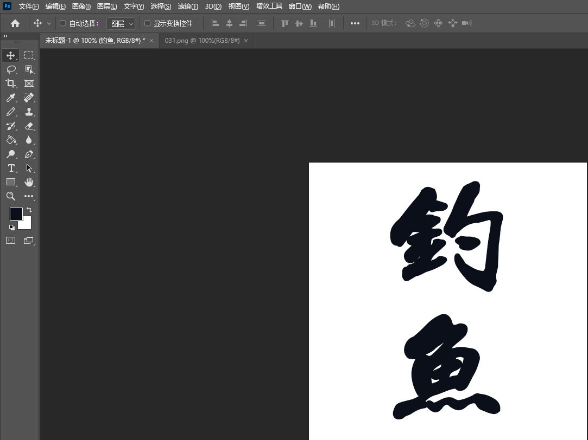588x440 pixels.
Task: Swap foreground and background colors
Action: pos(29,210)
